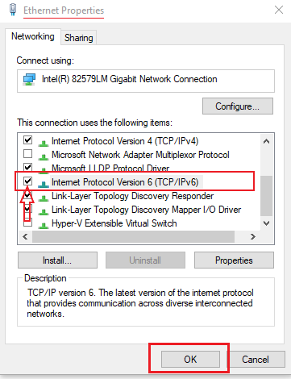Screen dimensions: 291x379
Task: Uncheck Internet Protocol Version 4 (TCP/IPv4)
Action: [x=28, y=140]
